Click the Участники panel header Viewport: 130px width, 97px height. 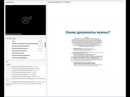[x=9, y=39]
